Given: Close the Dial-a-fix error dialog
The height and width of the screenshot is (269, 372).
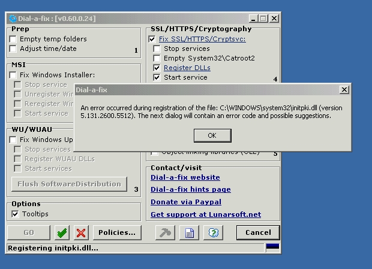Looking at the screenshot, I should tap(344, 90).
